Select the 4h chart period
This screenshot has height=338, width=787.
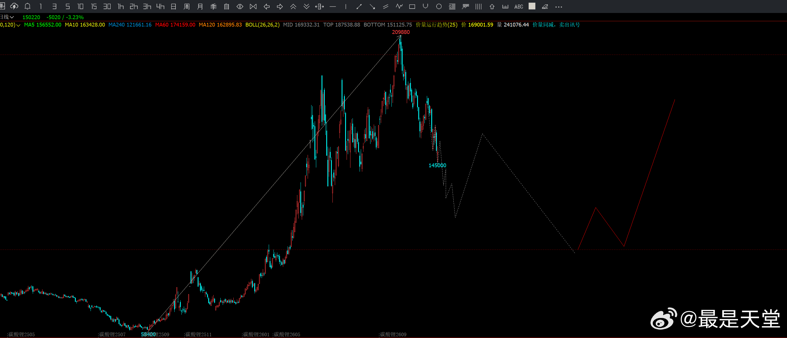(160, 6)
